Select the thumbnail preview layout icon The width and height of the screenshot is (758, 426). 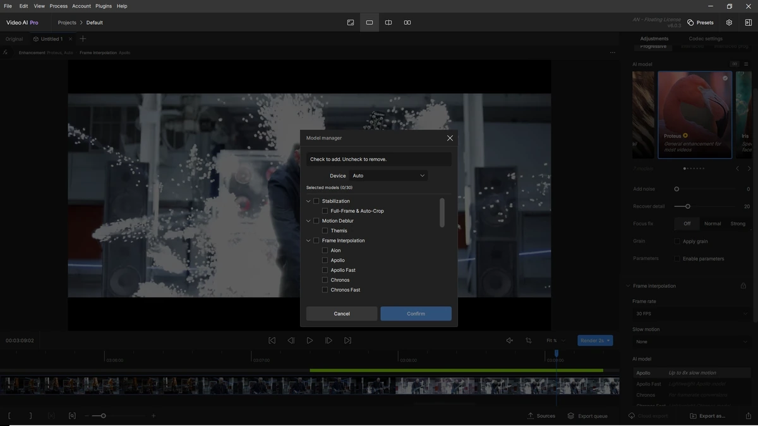(351, 23)
